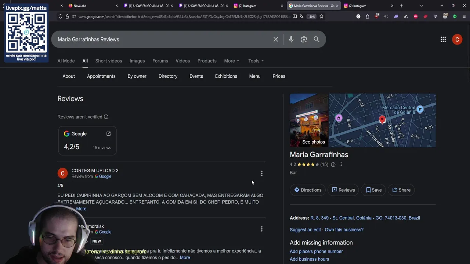Select the Appointments chip
470x264 pixels.
pos(101,76)
